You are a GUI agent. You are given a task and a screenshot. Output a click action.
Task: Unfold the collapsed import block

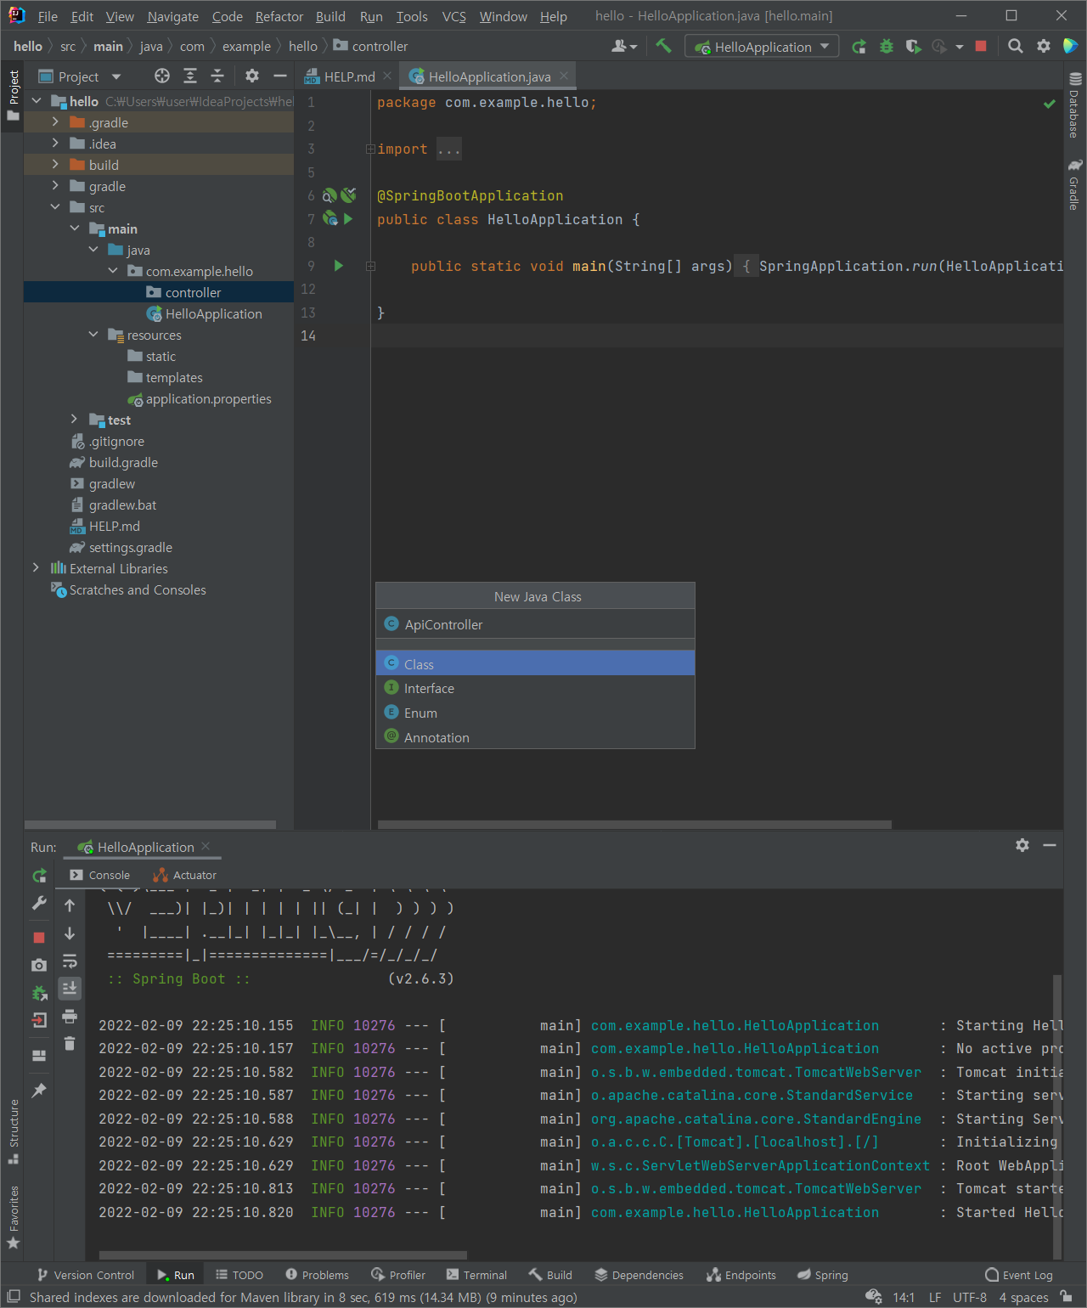370,149
